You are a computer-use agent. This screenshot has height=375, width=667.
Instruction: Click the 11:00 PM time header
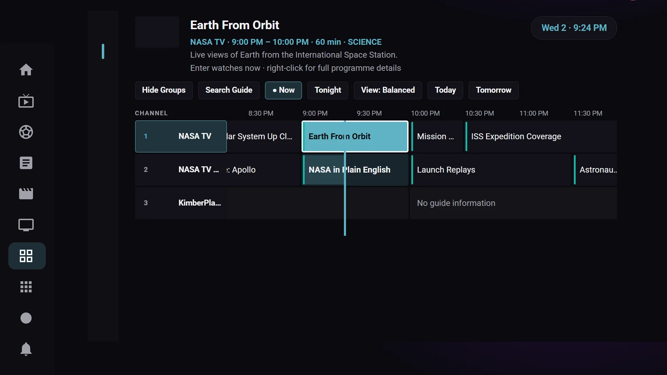tap(534, 113)
